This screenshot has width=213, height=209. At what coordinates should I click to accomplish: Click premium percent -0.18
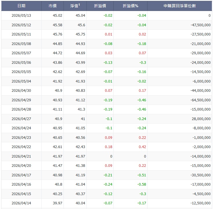pyautogui.click(x=141, y=44)
